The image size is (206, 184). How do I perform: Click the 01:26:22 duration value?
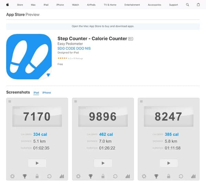pyautogui.click(x=107, y=148)
